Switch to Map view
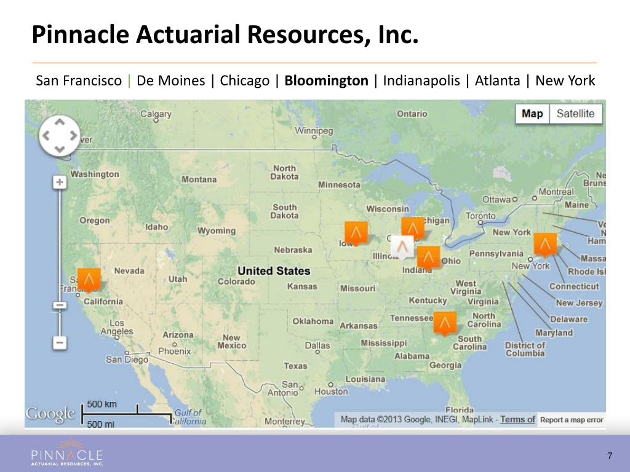This screenshot has height=472, width=630. [532, 114]
